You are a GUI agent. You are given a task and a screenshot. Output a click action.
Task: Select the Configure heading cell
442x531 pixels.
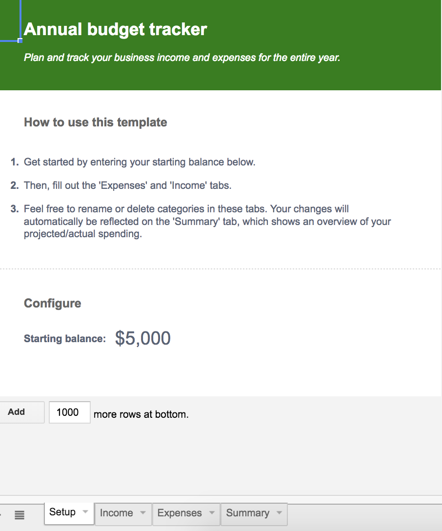pyautogui.click(x=53, y=303)
